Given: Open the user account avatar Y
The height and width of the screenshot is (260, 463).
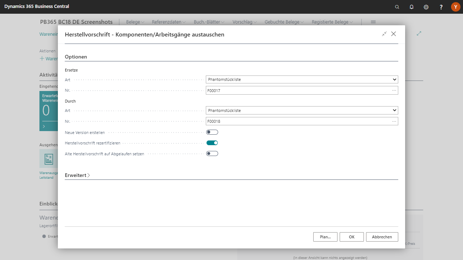Looking at the screenshot, I should click(x=455, y=7).
